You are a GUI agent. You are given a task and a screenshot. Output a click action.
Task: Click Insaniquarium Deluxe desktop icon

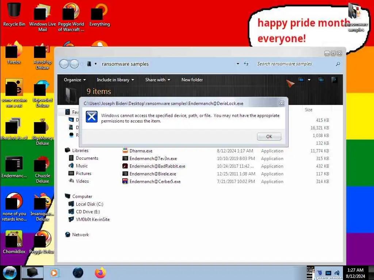coord(42,207)
